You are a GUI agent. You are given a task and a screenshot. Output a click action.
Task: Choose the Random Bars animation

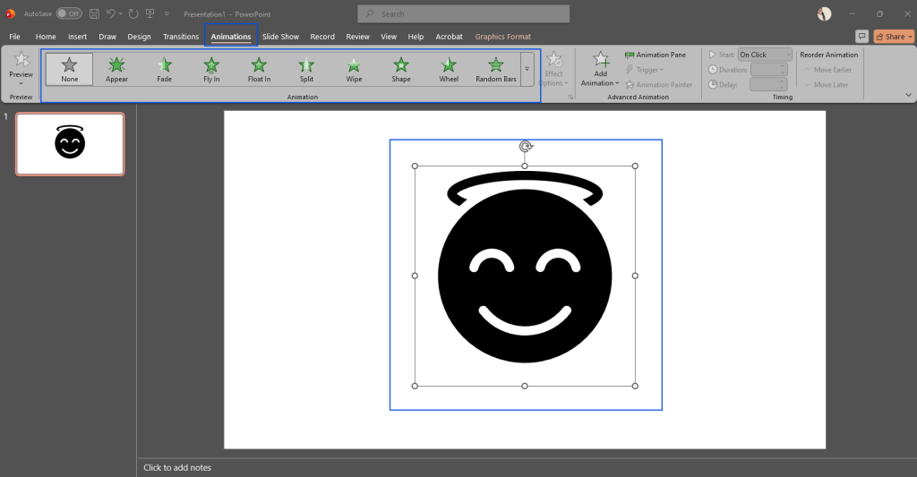coord(496,69)
